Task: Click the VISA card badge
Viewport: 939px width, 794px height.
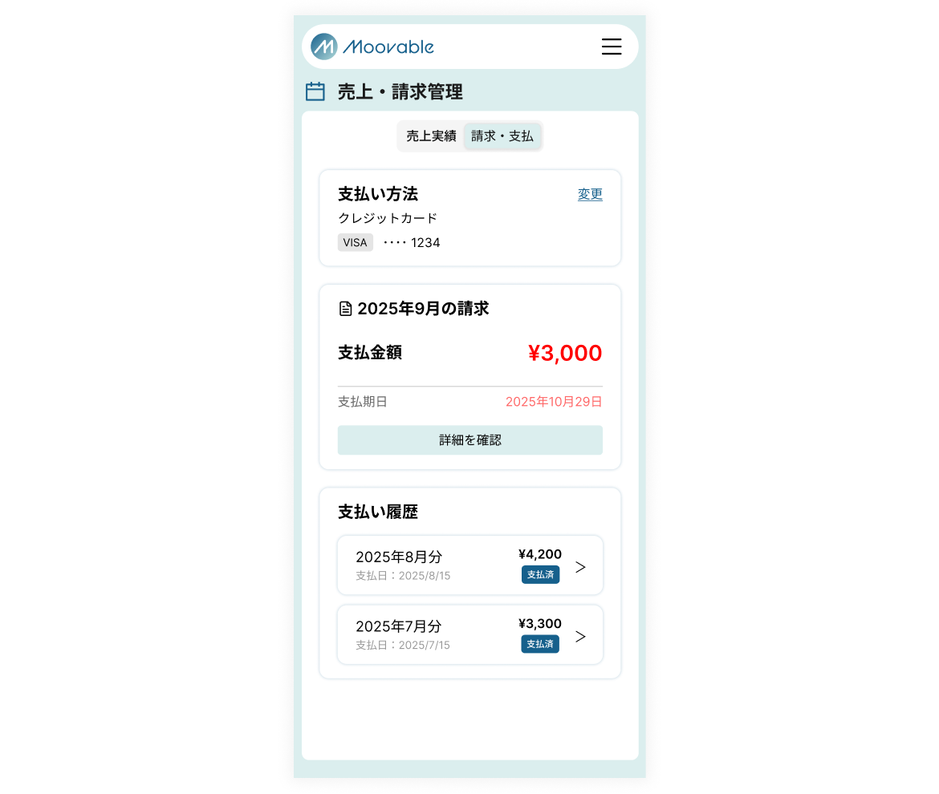Action: [x=355, y=242]
